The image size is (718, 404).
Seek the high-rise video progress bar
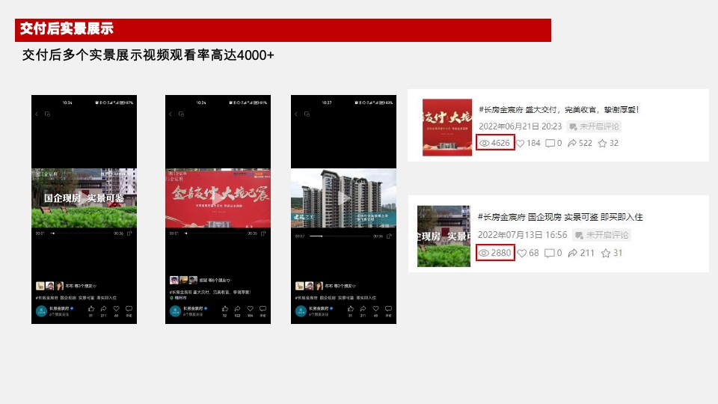pos(340,236)
